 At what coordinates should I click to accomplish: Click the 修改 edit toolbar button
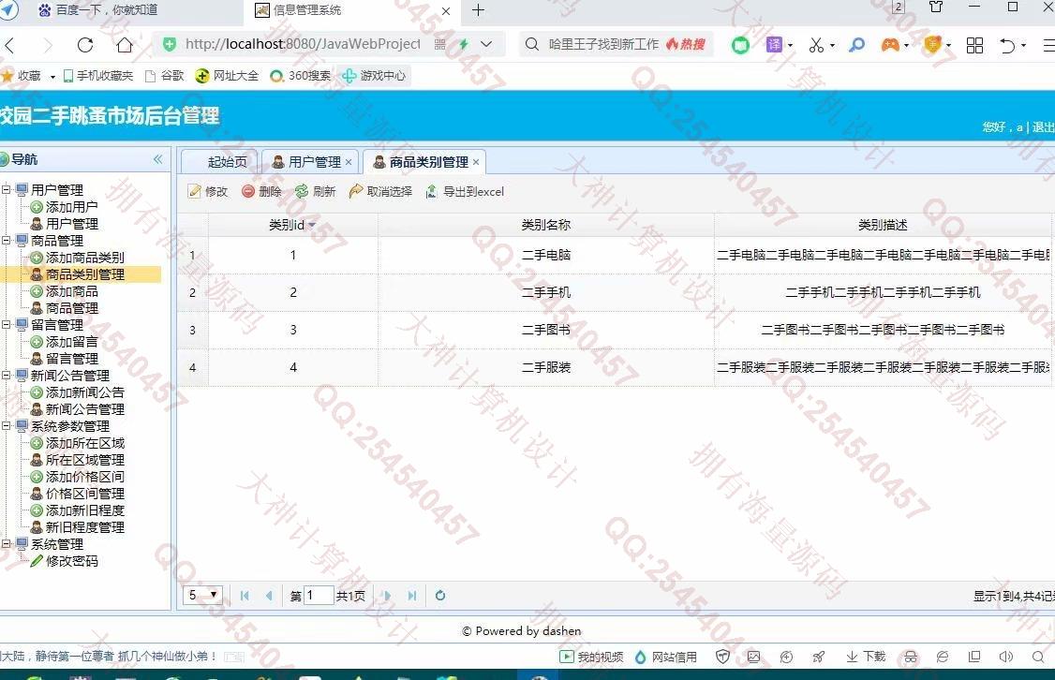point(208,192)
